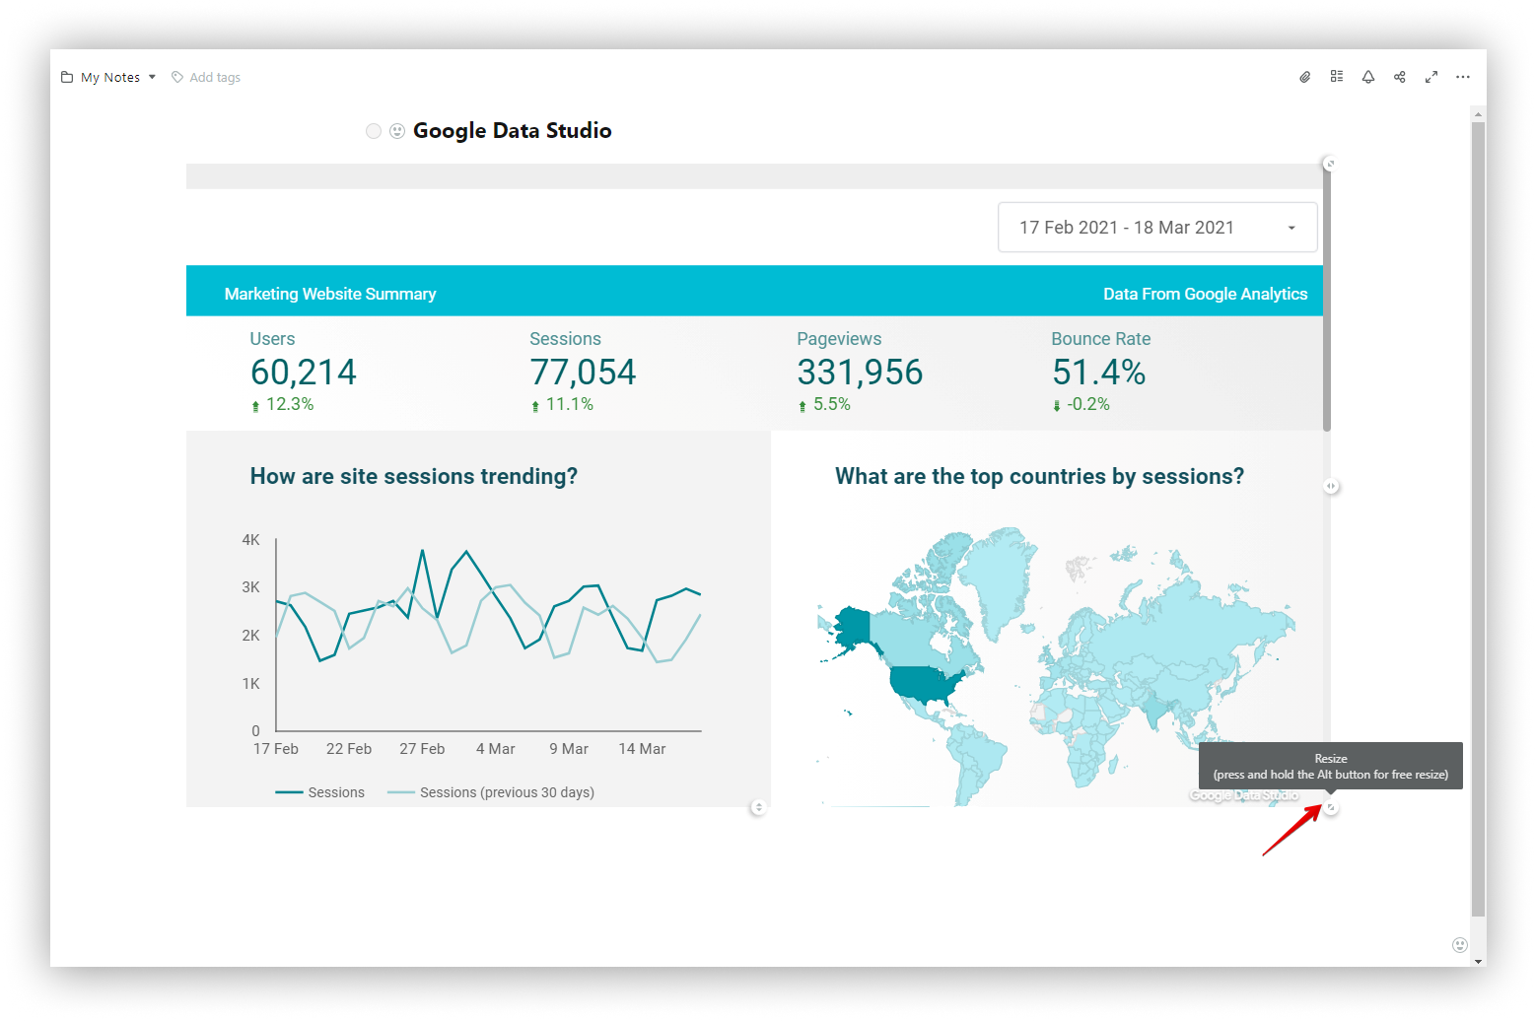Open the attachments paperclip icon
This screenshot has height=1021, width=1535.
[x=1304, y=77]
